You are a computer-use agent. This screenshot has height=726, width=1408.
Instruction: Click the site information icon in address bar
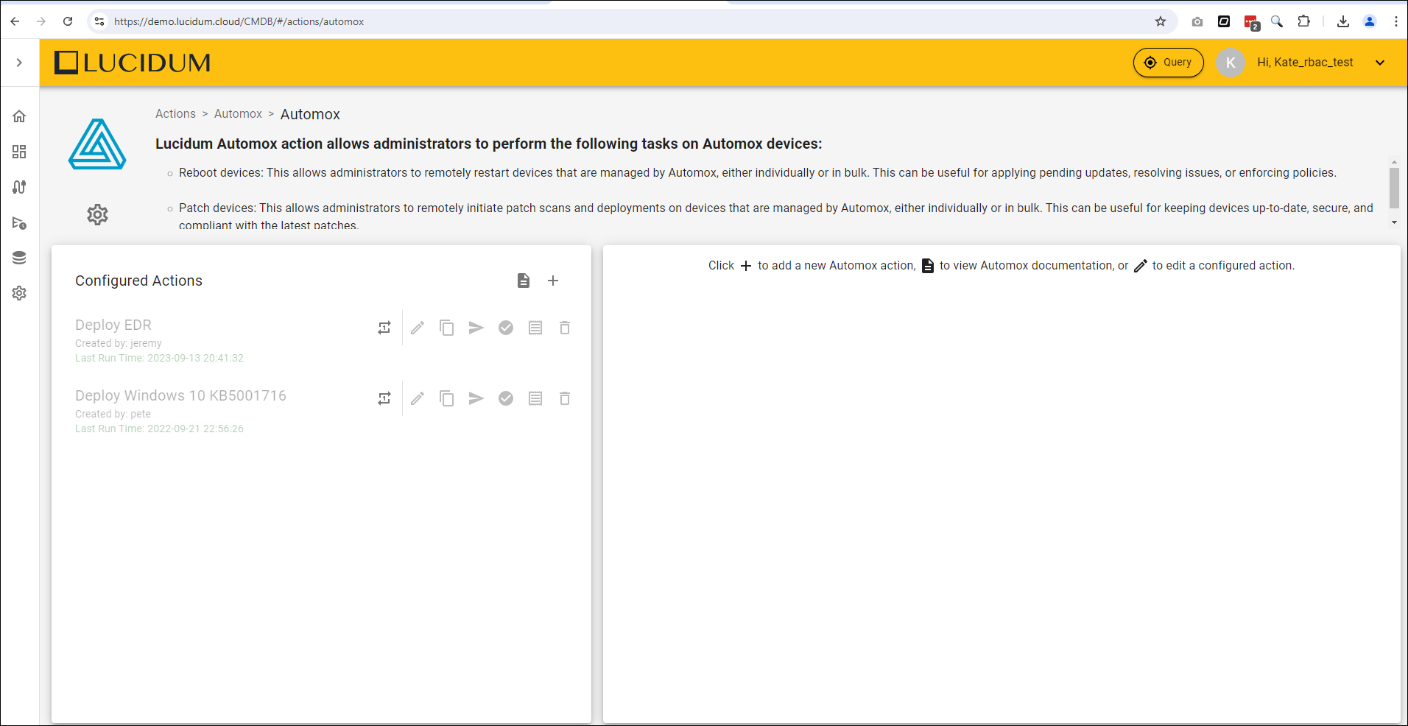point(99,21)
